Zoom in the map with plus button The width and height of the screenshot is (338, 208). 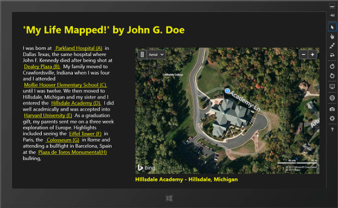(x=313, y=55)
